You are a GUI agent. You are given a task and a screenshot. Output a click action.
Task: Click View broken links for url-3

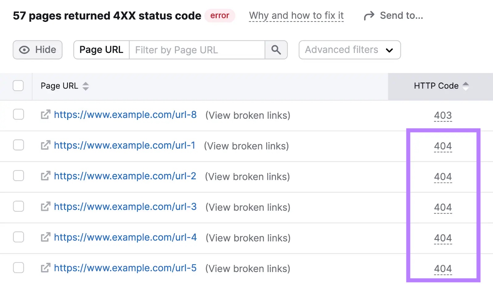point(247,207)
